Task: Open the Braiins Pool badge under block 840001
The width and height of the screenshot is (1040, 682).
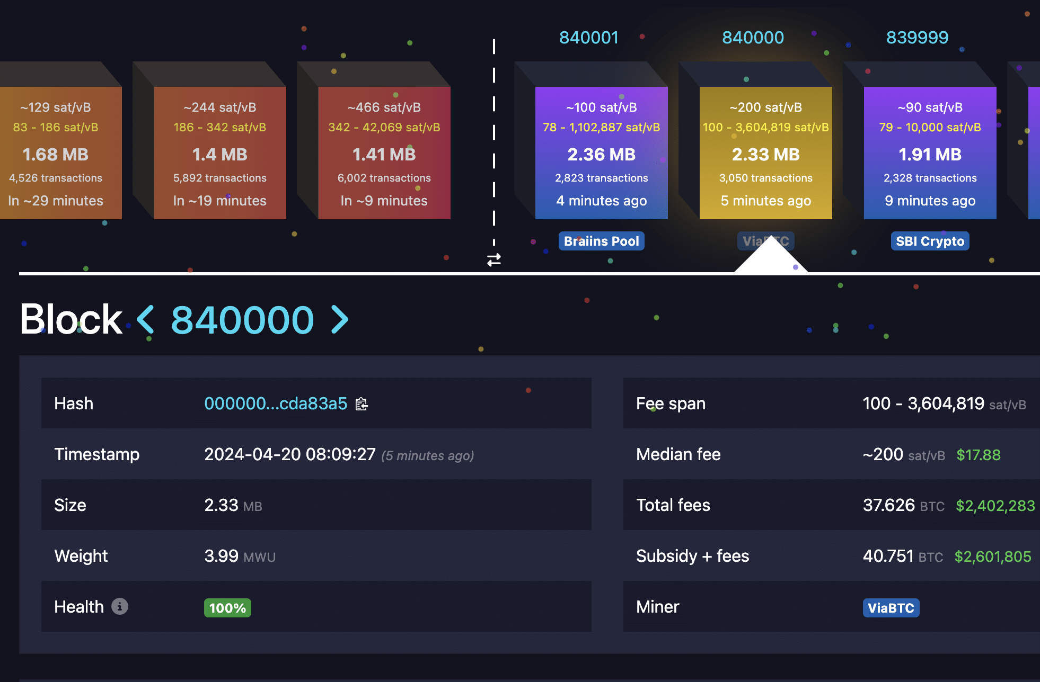Action: [x=601, y=241]
